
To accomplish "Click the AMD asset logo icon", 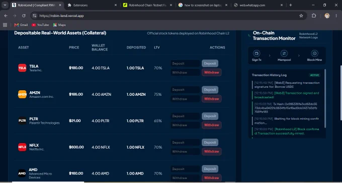I will coord(22,173).
